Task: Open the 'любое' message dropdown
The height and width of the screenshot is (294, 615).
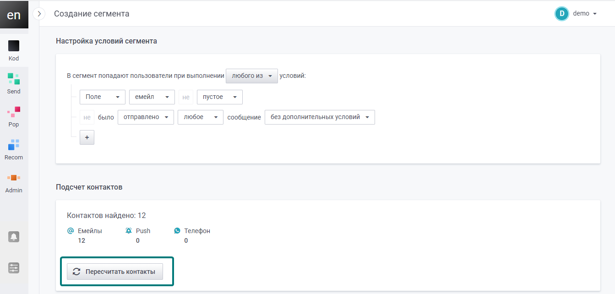Action: point(201,117)
